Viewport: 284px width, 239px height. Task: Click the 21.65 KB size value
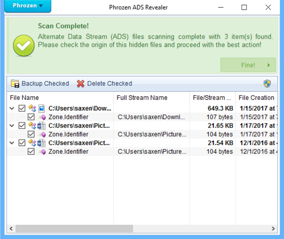pyautogui.click(x=220, y=126)
